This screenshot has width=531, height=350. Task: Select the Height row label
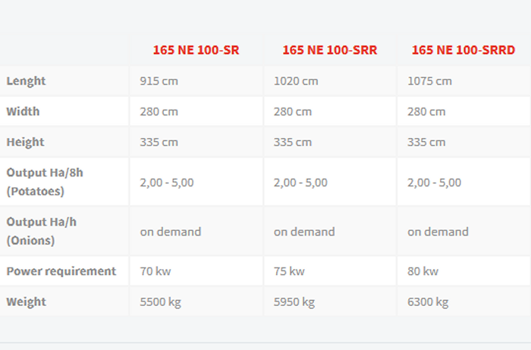25,142
